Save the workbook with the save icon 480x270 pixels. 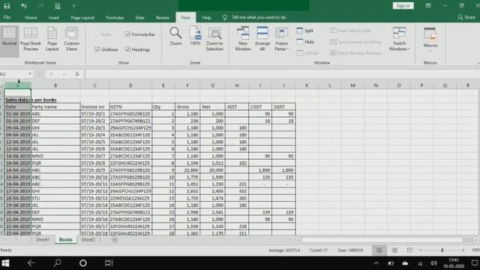[7, 6]
